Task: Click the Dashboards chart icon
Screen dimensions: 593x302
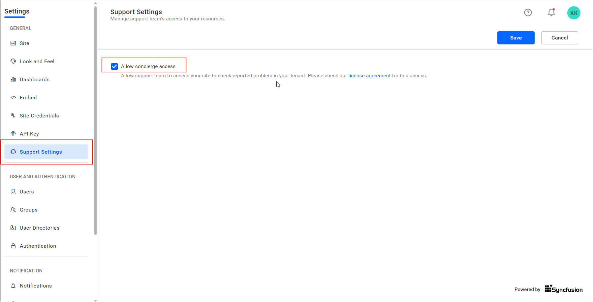Action: click(x=13, y=79)
